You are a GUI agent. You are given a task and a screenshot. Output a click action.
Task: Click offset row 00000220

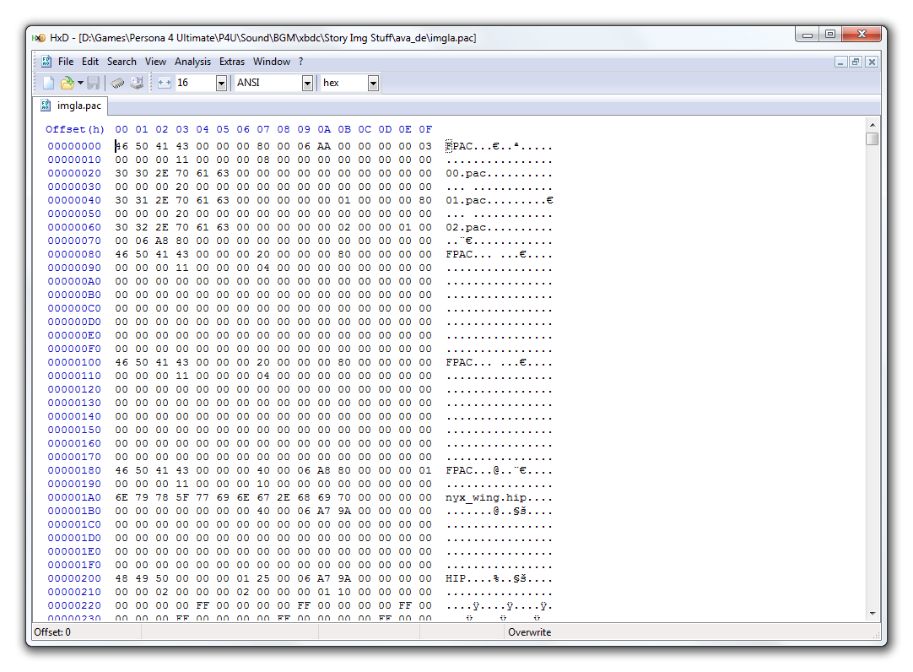point(74,605)
